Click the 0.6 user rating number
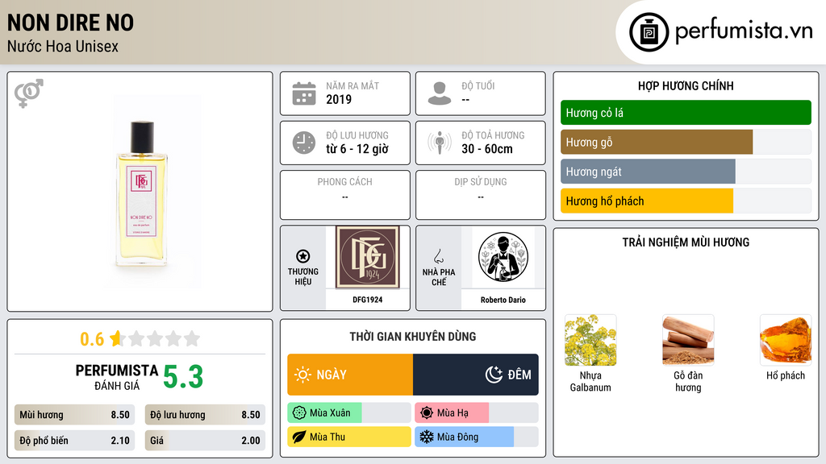Viewport: 826px width, 464px height. coord(92,339)
